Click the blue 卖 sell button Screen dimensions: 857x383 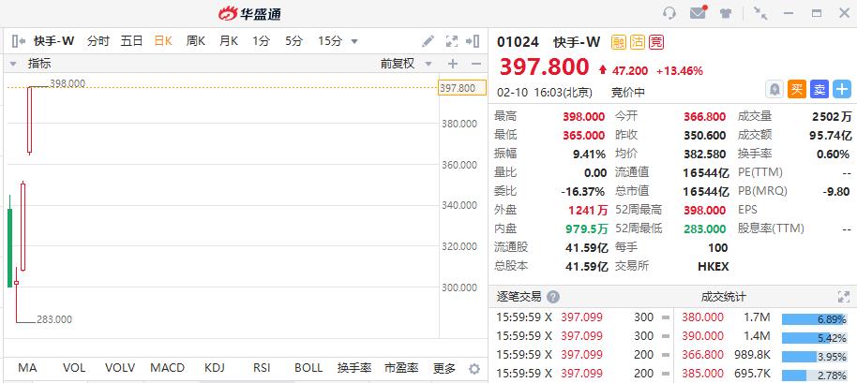[x=819, y=90]
